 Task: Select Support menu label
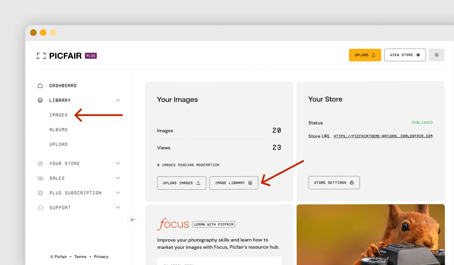pos(60,208)
